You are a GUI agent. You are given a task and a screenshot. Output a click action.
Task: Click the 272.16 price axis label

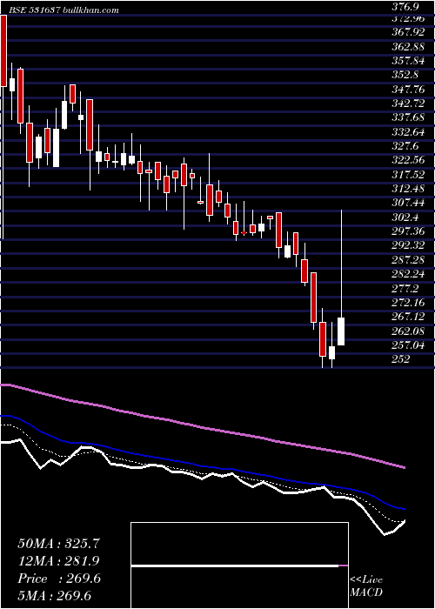click(409, 304)
